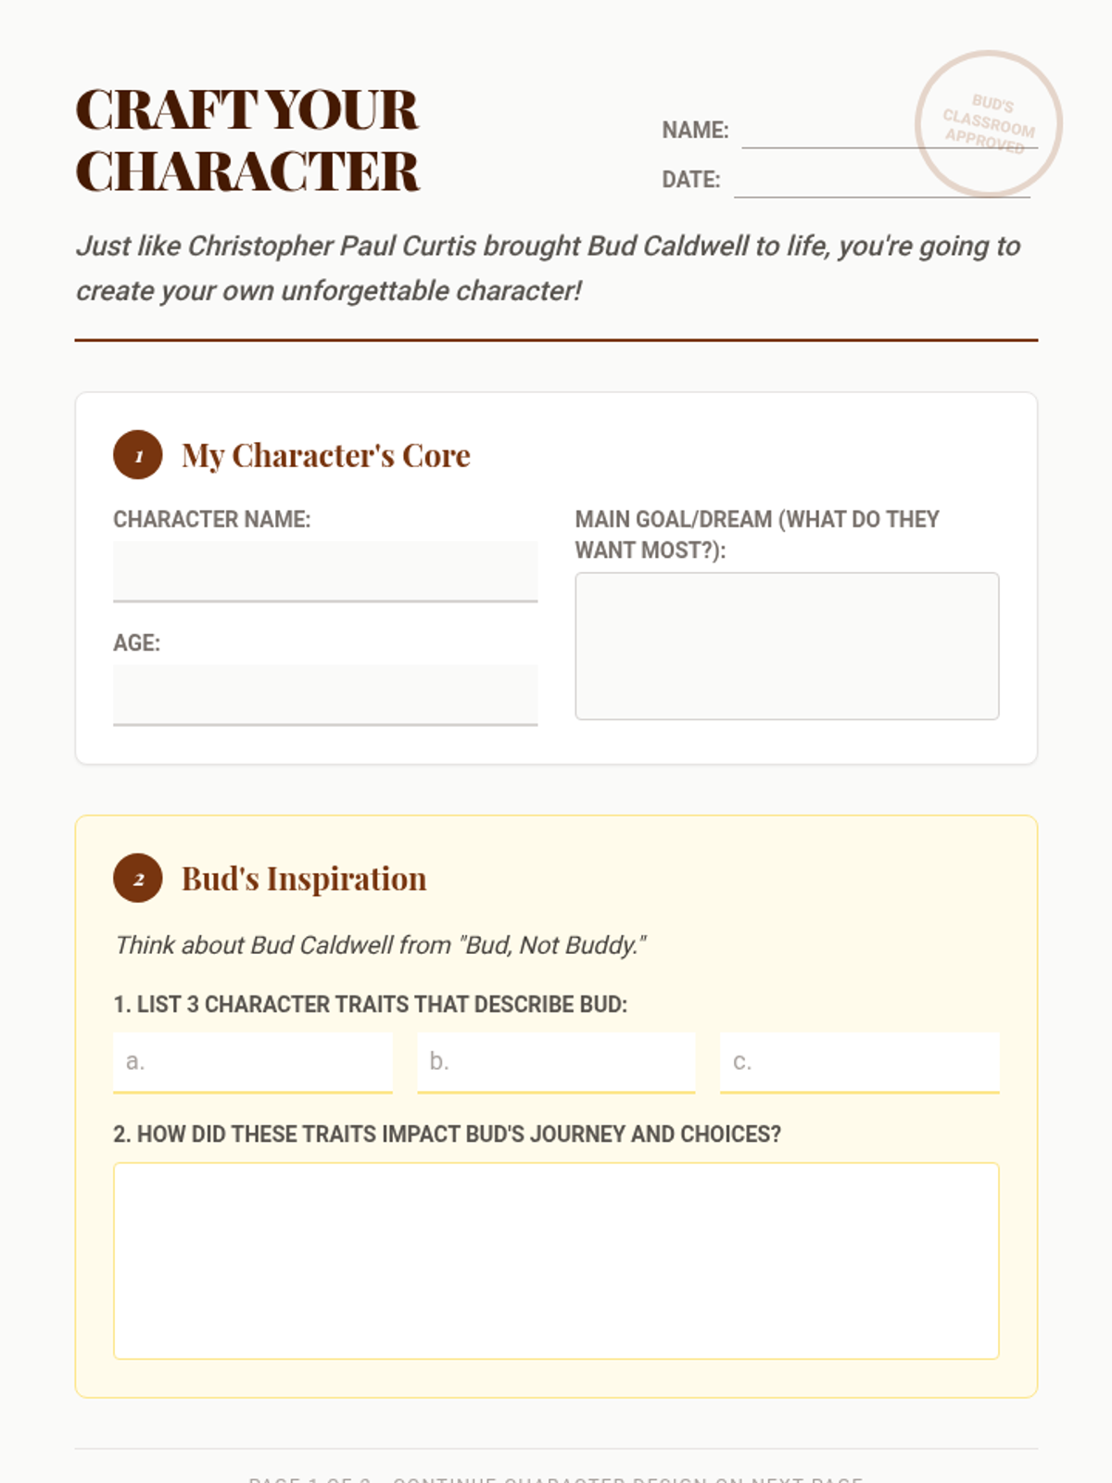
Task: Click the Christopher Paul Curtis intro text
Action: [548, 268]
